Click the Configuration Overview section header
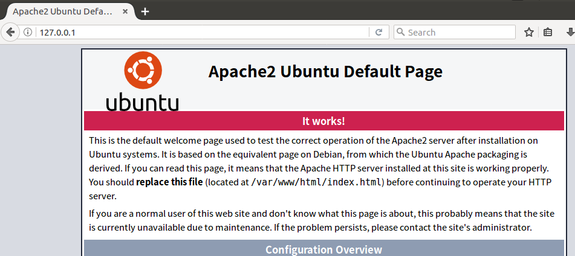The width and height of the screenshot is (575, 256). [324, 248]
